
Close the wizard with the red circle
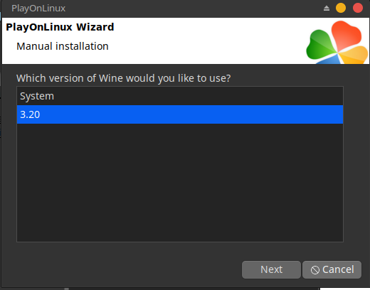(x=358, y=8)
